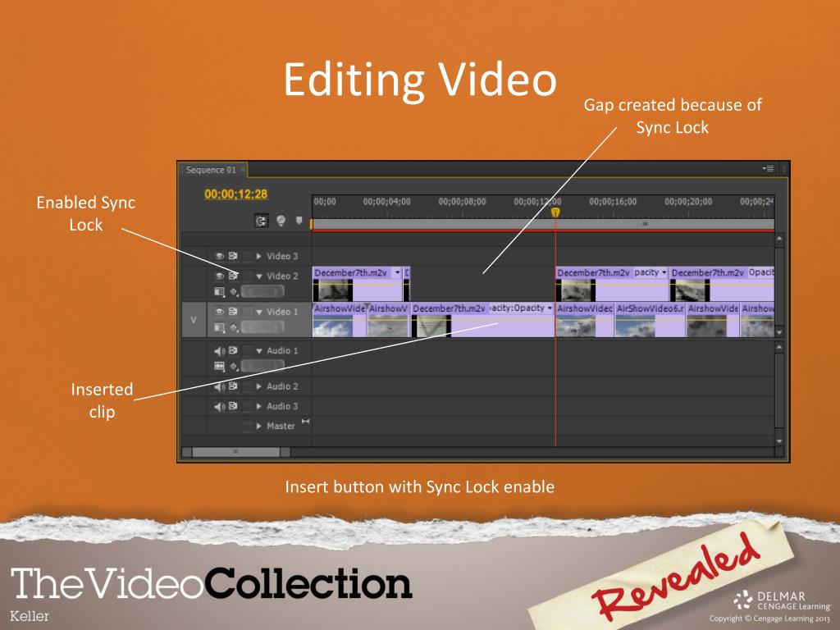This screenshot has width=840, height=630.
Task: Toggle track lock box on Audio 1
Action: point(248,350)
